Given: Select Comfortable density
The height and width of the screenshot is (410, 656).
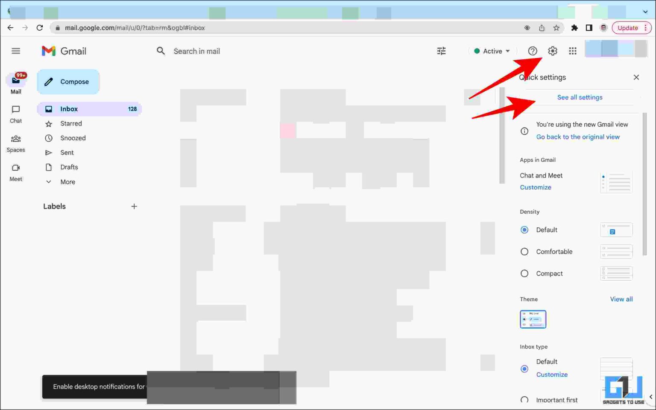Looking at the screenshot, I should coord(524,252).
